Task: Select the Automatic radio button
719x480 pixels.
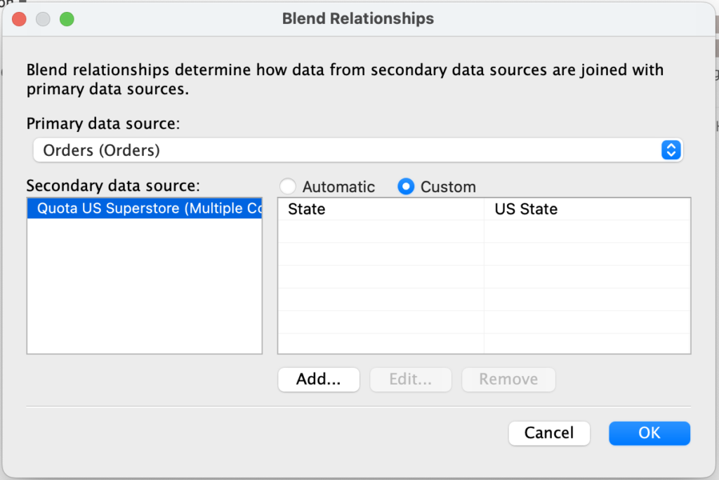Action: coord(289,187)
